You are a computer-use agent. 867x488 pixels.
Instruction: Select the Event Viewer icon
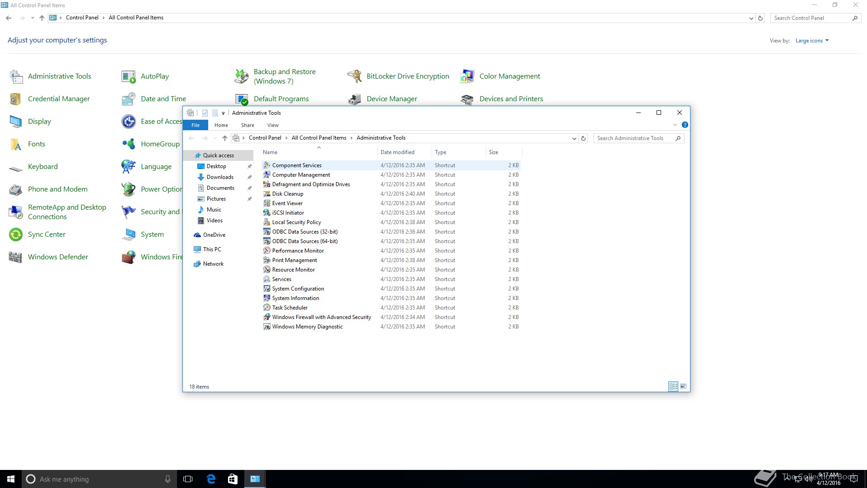click(x=267, y=203)
